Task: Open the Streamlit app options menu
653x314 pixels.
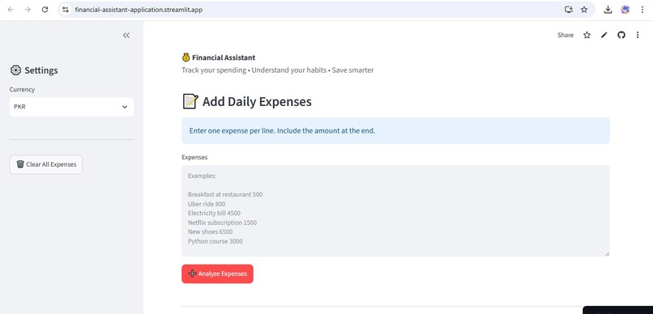Action: [637, 35]
